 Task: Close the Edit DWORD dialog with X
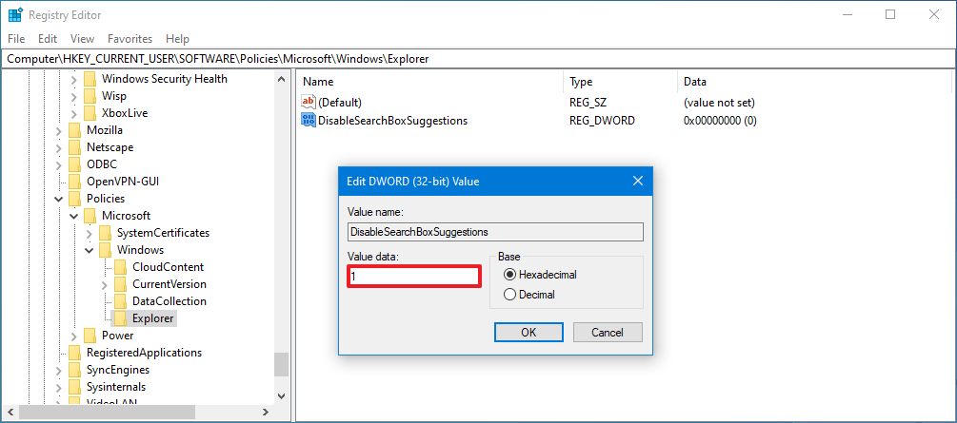point(638,181)
